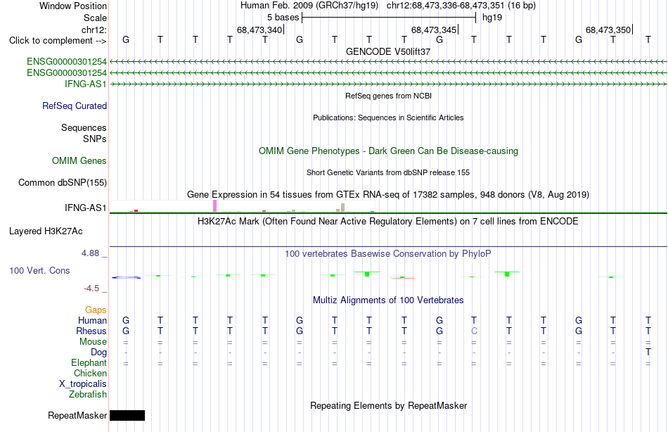Screen dimensions: 668x432
Task: Click 'Short Genetic Variants from dbSNP release 155'
Action: (x=388, y=172)
